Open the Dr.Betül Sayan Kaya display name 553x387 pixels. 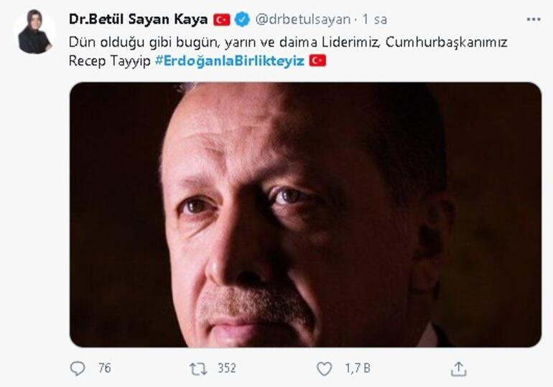coord(138,19)
